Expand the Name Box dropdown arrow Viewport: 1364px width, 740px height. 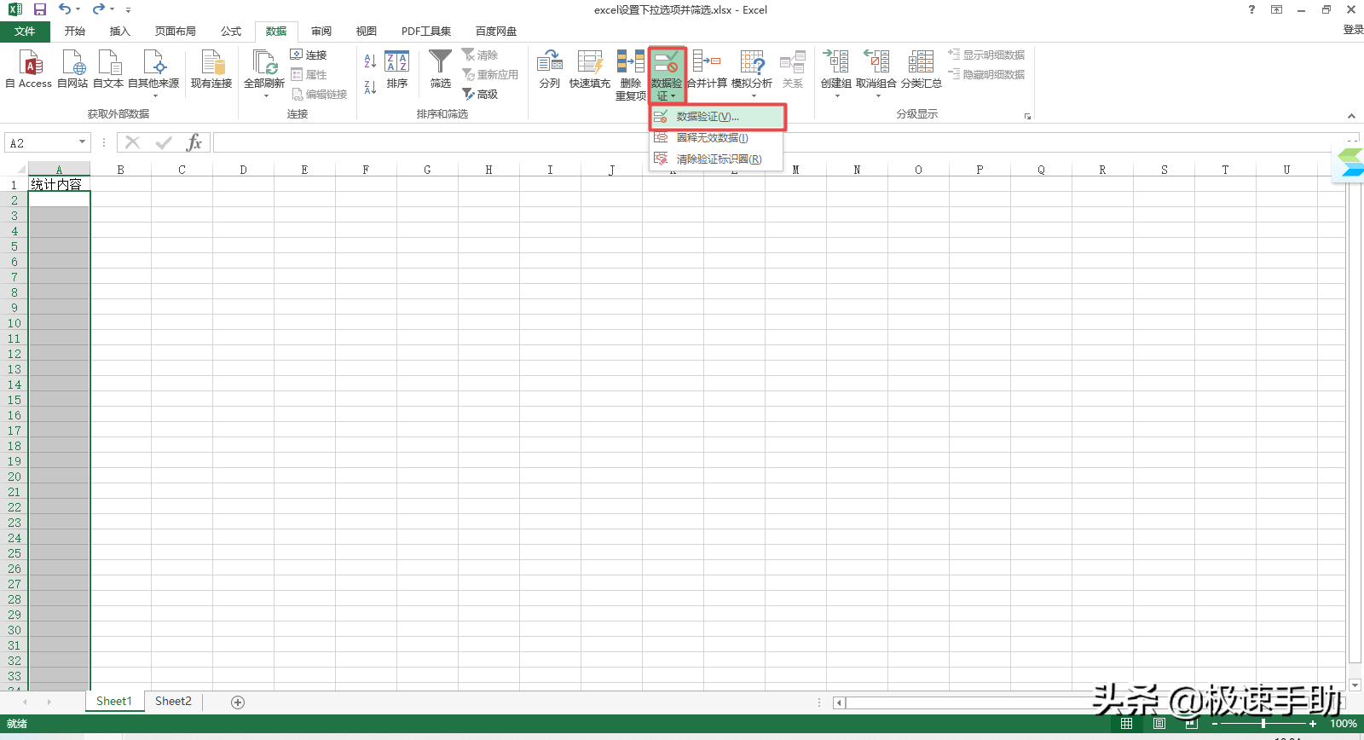point(83,142)
